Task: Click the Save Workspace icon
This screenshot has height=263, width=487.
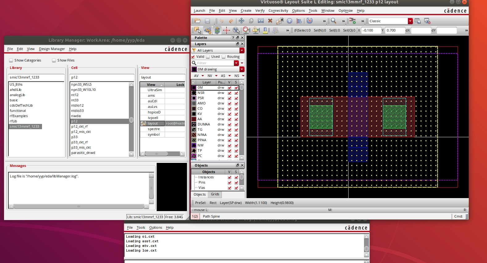Action: 418,21
